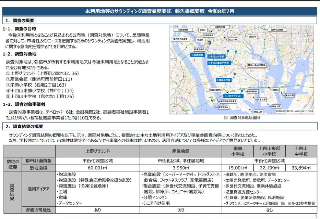
Task: Click the cell '60,001㎡'
Action: click(x=97, y=168)
